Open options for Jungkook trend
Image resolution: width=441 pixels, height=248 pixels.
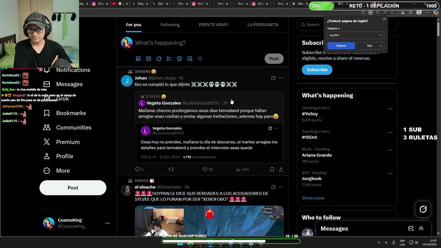pyautogui.click(x=390, y=174)
